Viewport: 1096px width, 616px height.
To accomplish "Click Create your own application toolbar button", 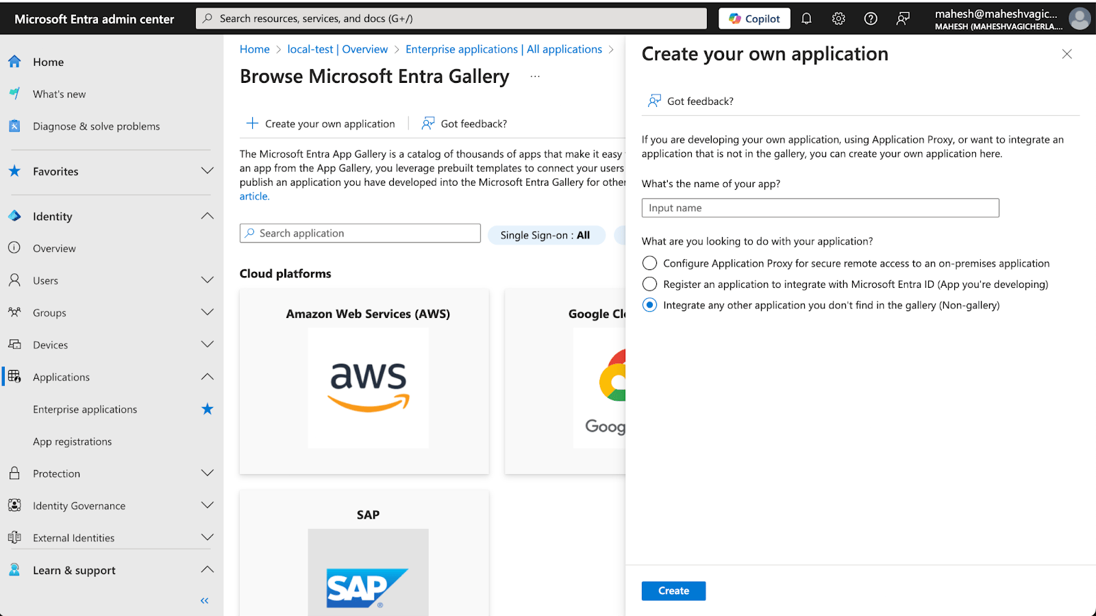I will (321, 123).
